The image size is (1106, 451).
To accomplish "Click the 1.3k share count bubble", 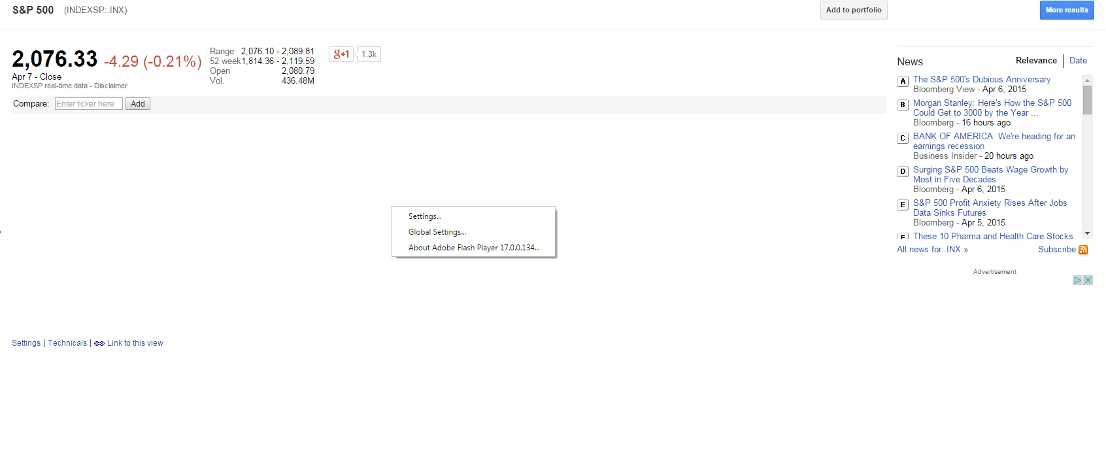I will pos(369,54).
